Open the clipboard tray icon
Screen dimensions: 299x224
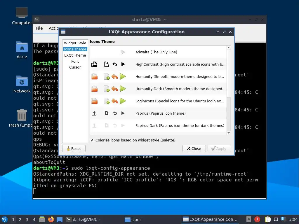268,219
